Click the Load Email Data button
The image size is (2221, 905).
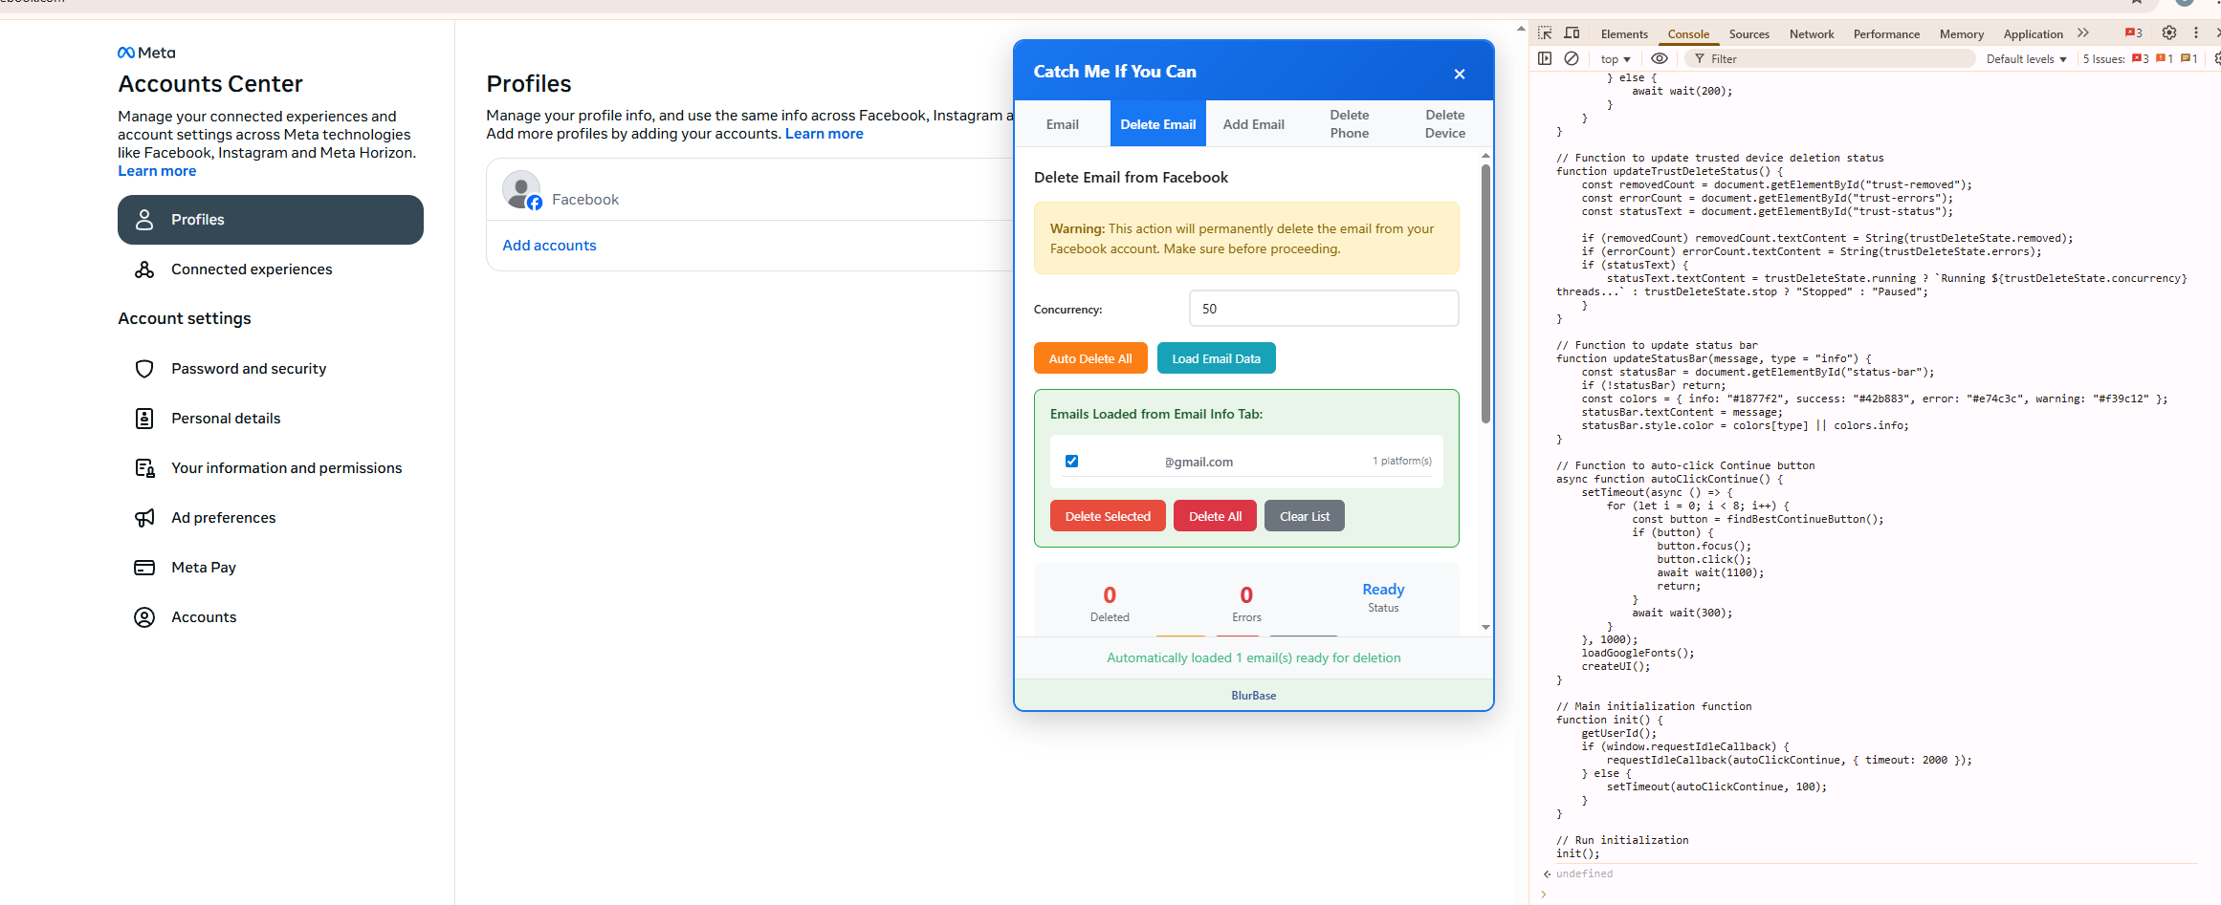click(x=1217, y=358)
